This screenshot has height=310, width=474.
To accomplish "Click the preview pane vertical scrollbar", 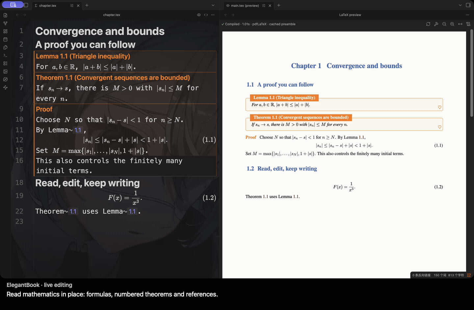I will pyautogui.click(x=472, y=73).
